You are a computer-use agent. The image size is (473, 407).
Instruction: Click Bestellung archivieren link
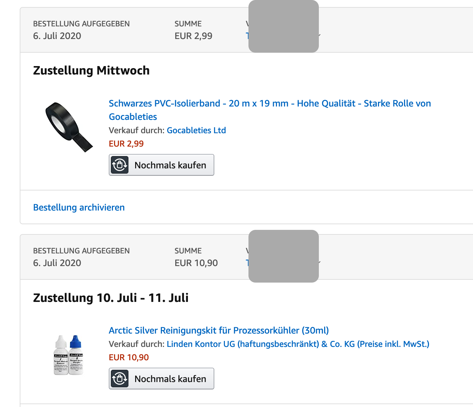click(79, 207)
